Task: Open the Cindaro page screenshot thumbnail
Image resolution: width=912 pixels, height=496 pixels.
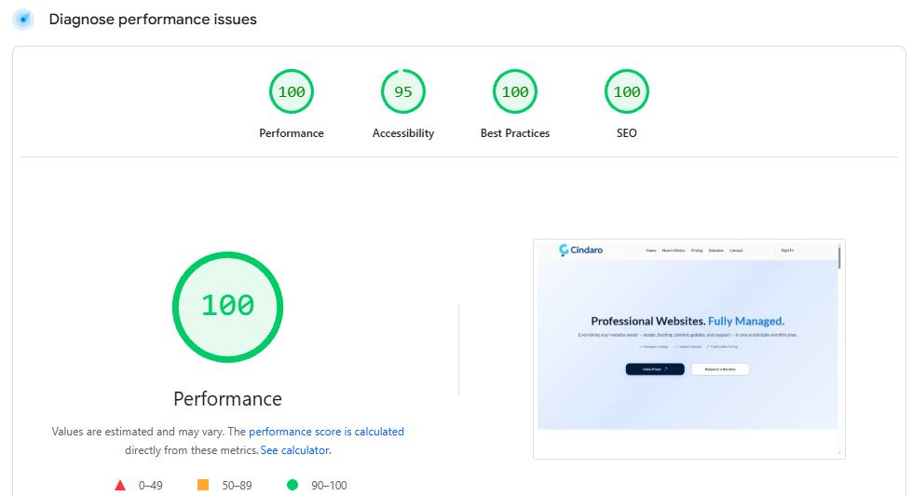Action: pyautogui.click(x=688, y=349)
